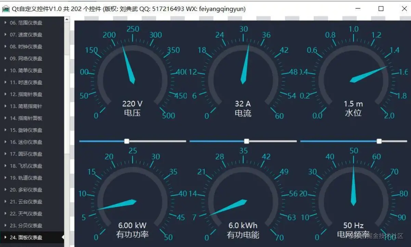
Task: Choose 12. 指南针表盘 entry
Action: (32, 94)
